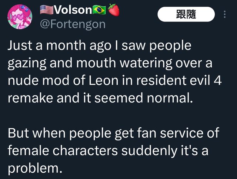Open the @Fortengon handle link

pyautogui.click(x=72, y=24)
